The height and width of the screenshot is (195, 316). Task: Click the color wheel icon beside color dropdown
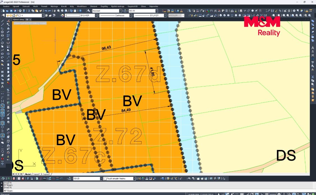point(62,15)
